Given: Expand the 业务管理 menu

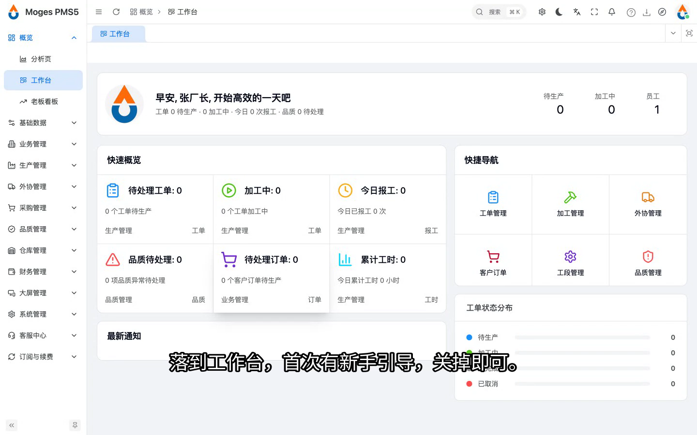Looking at the screenshot, I should [43, 144].
